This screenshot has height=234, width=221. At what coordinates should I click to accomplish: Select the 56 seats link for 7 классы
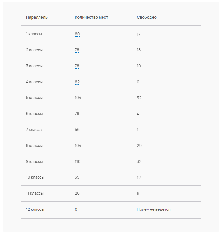pyautogui.click(x=77, y=130)
